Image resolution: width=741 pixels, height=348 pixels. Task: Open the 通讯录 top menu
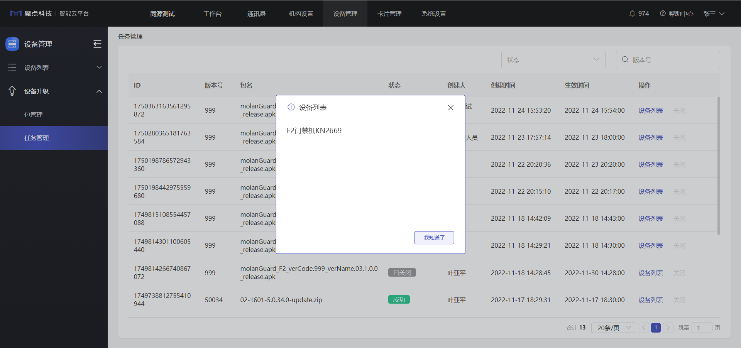(x=257, y=14)
